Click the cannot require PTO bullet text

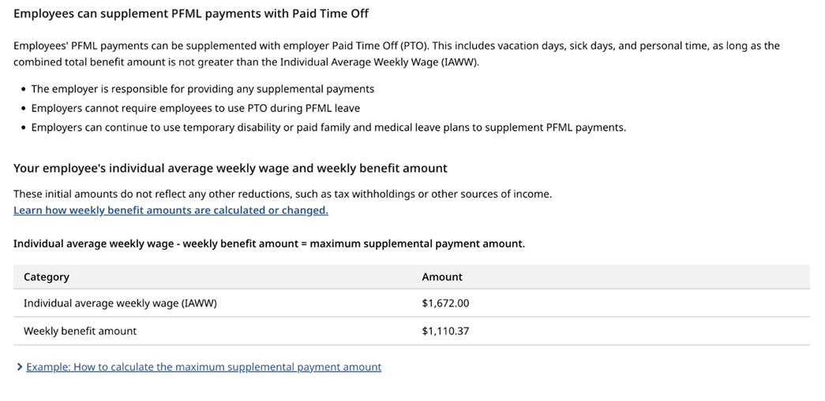tap(195, 108)
